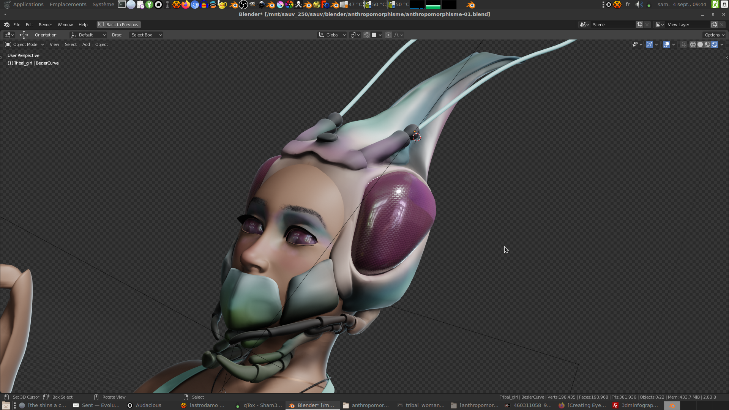Click the date and time clock
This screenshot has height=410, width=729.
pyautogui.click(x=682, y=5)
